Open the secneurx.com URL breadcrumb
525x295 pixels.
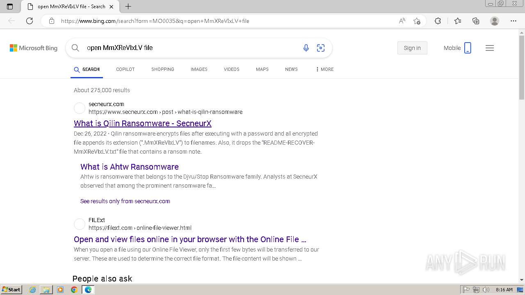pos(165,112)
